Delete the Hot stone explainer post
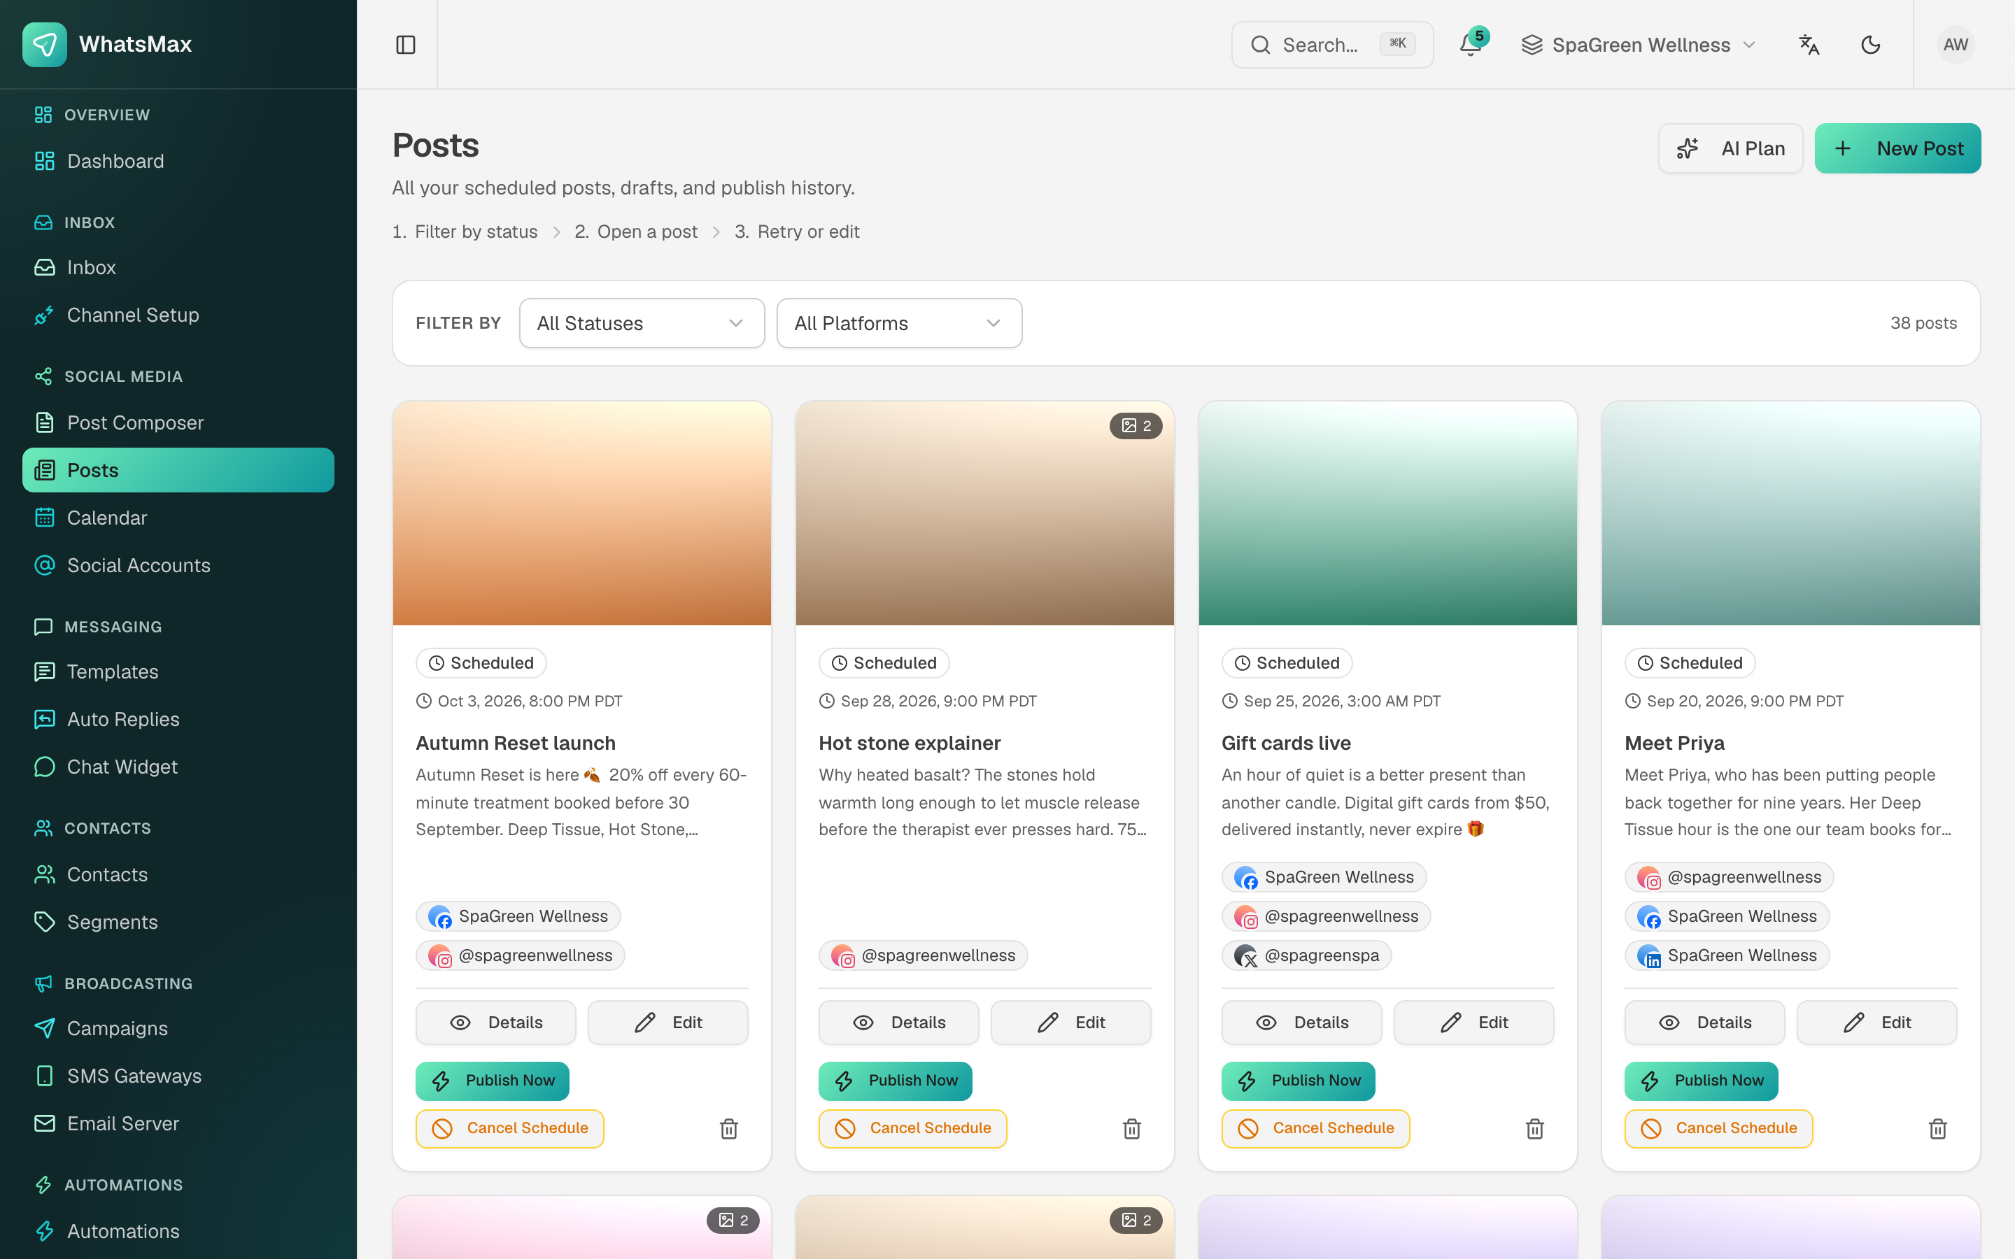 1131,1129
